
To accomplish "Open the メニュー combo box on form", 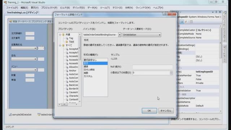I will point(24,70).
